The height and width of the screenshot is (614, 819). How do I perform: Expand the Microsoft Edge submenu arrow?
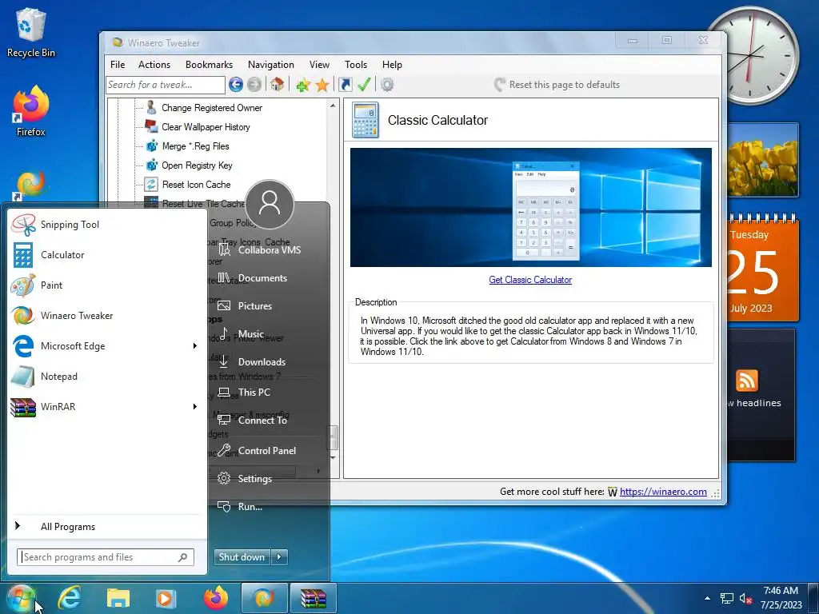(x=195, y=345)
